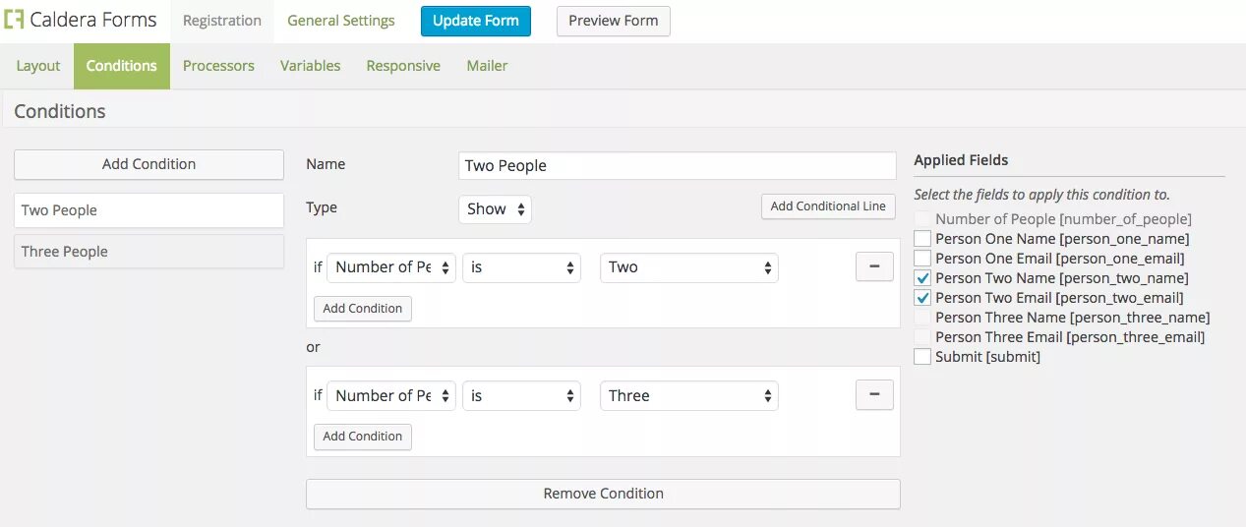
Task: Open the first Number of People field dropdown
Action: point(391,267)
